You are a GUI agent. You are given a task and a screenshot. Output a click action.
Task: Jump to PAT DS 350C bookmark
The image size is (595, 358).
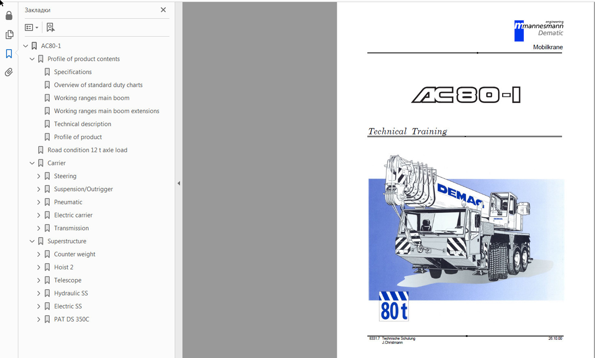[71, 319]
